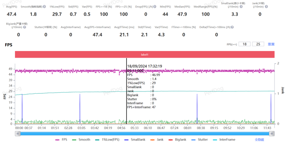287x142 pixels.
Task: Toggle 1%Low(FPS) series in legend
Action: pos(107,140)
